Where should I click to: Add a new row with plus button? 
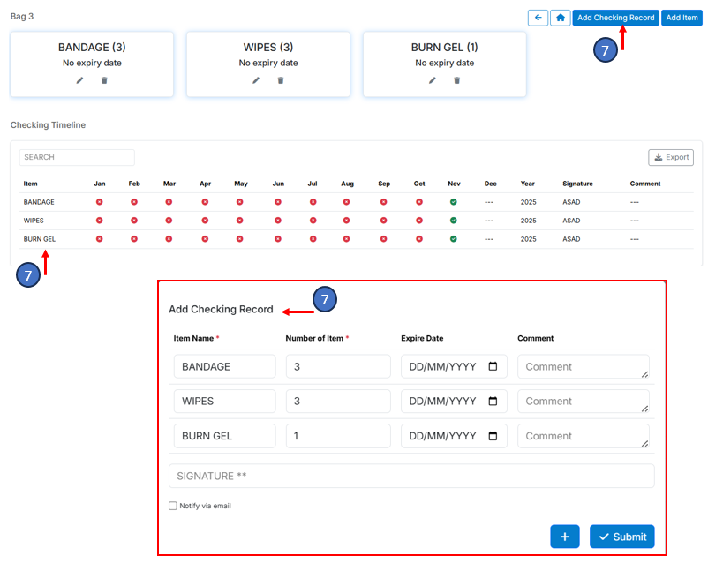pyautogui.click(x=564, y=537)
